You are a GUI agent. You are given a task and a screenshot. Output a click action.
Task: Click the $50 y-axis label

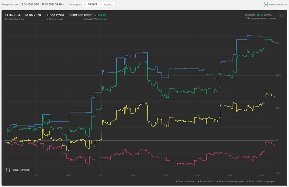[x=278, y=108]
